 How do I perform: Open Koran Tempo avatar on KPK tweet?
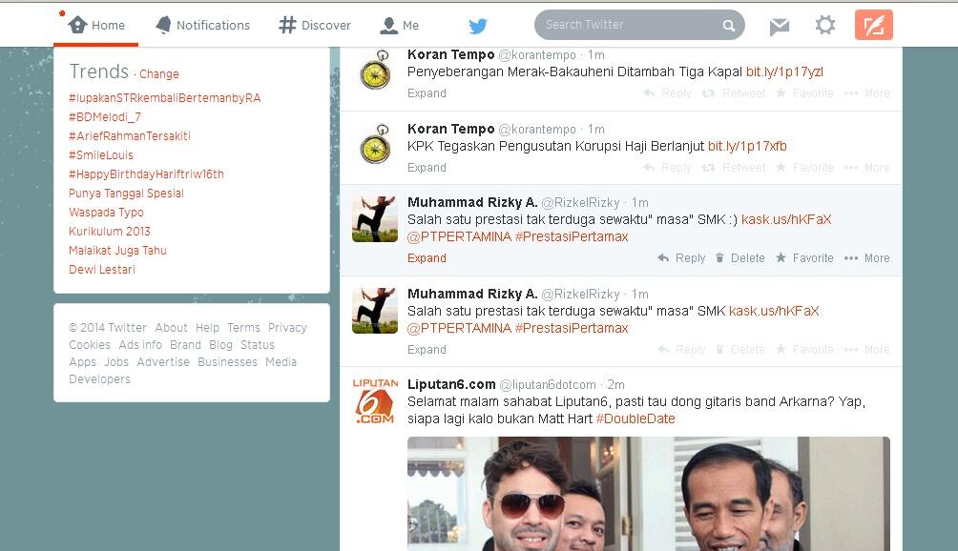tap(375, 145)
